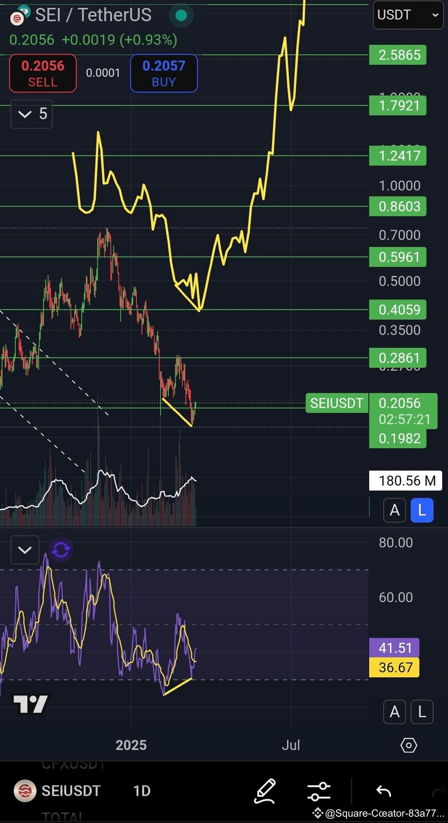Screen dimensions: 448x823
Task: Click the 0.7000 price axis label
Action: [x=400, y=235]
